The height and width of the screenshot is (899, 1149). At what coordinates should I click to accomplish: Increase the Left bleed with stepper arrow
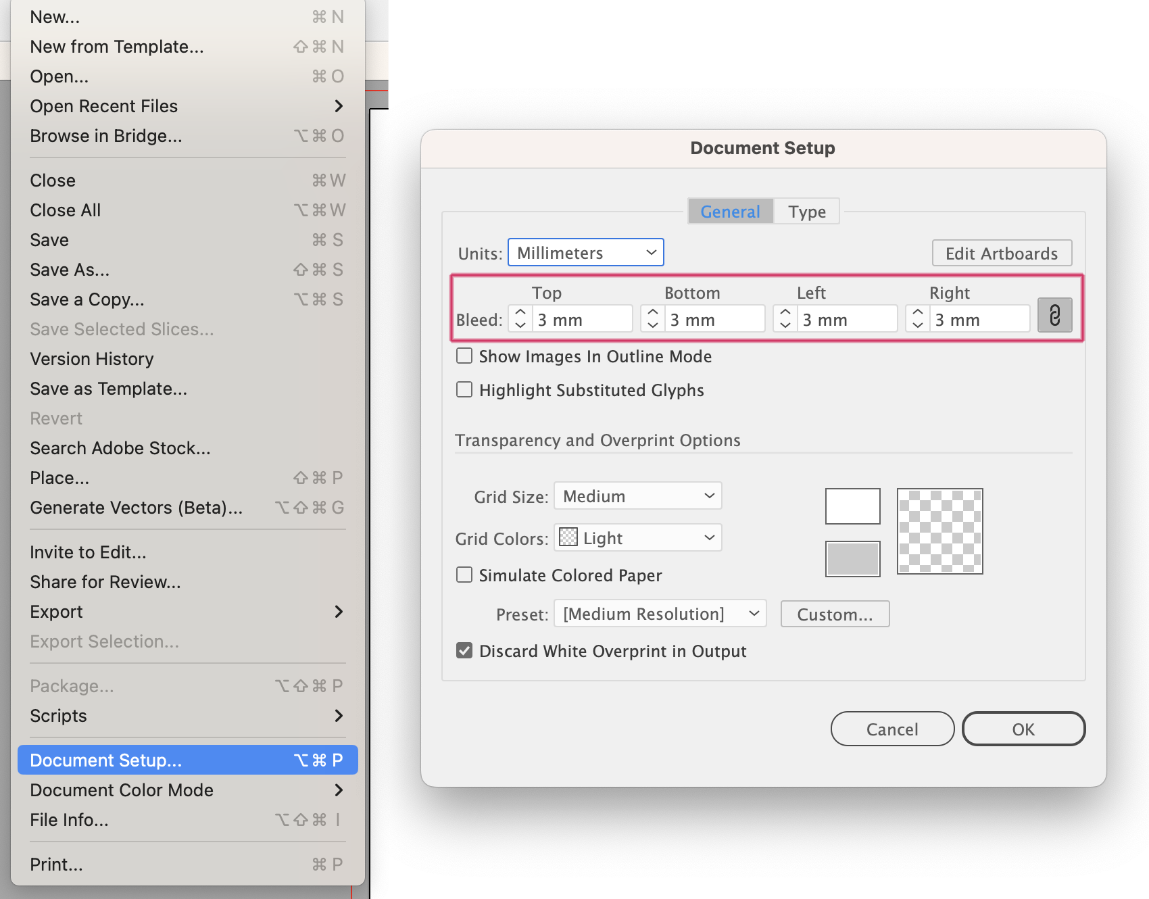tap(785, 312)
